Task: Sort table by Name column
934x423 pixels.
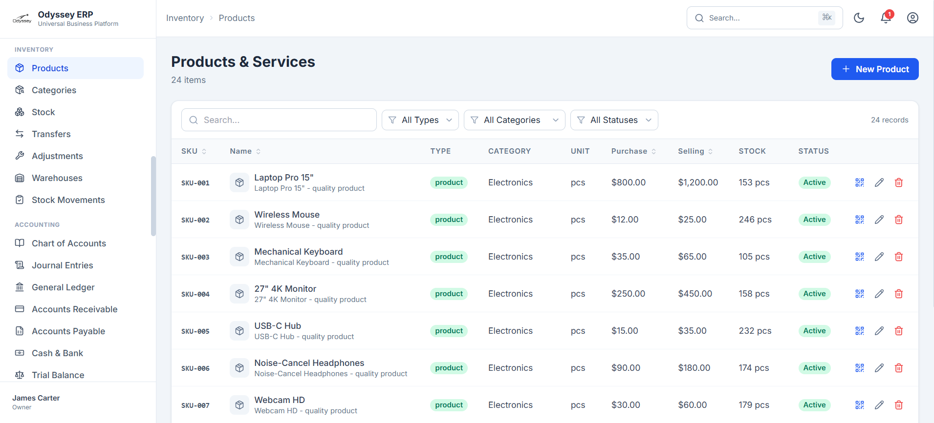Action: [x=245, y=151]
